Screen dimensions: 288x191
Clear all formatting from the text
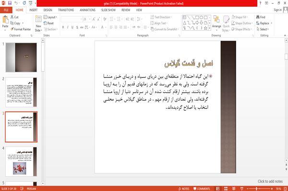pos(105,19)
